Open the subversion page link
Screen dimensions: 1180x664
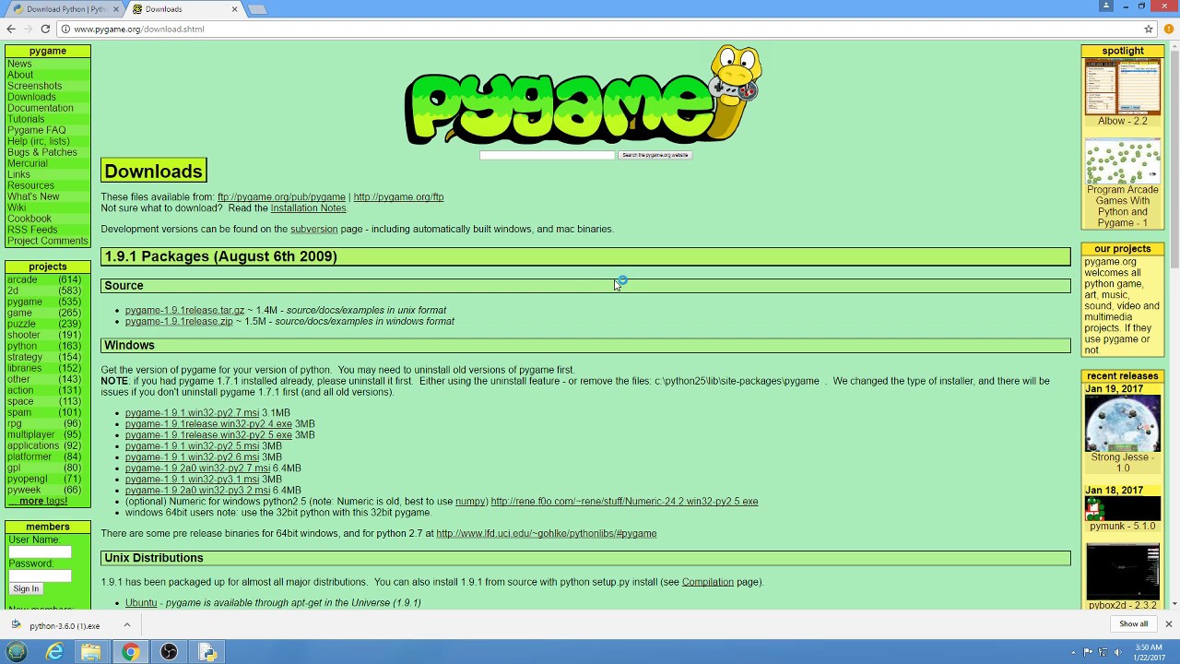pyautogui.click(x=313, y=229)
